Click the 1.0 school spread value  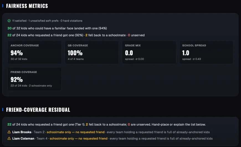[186, 53]
